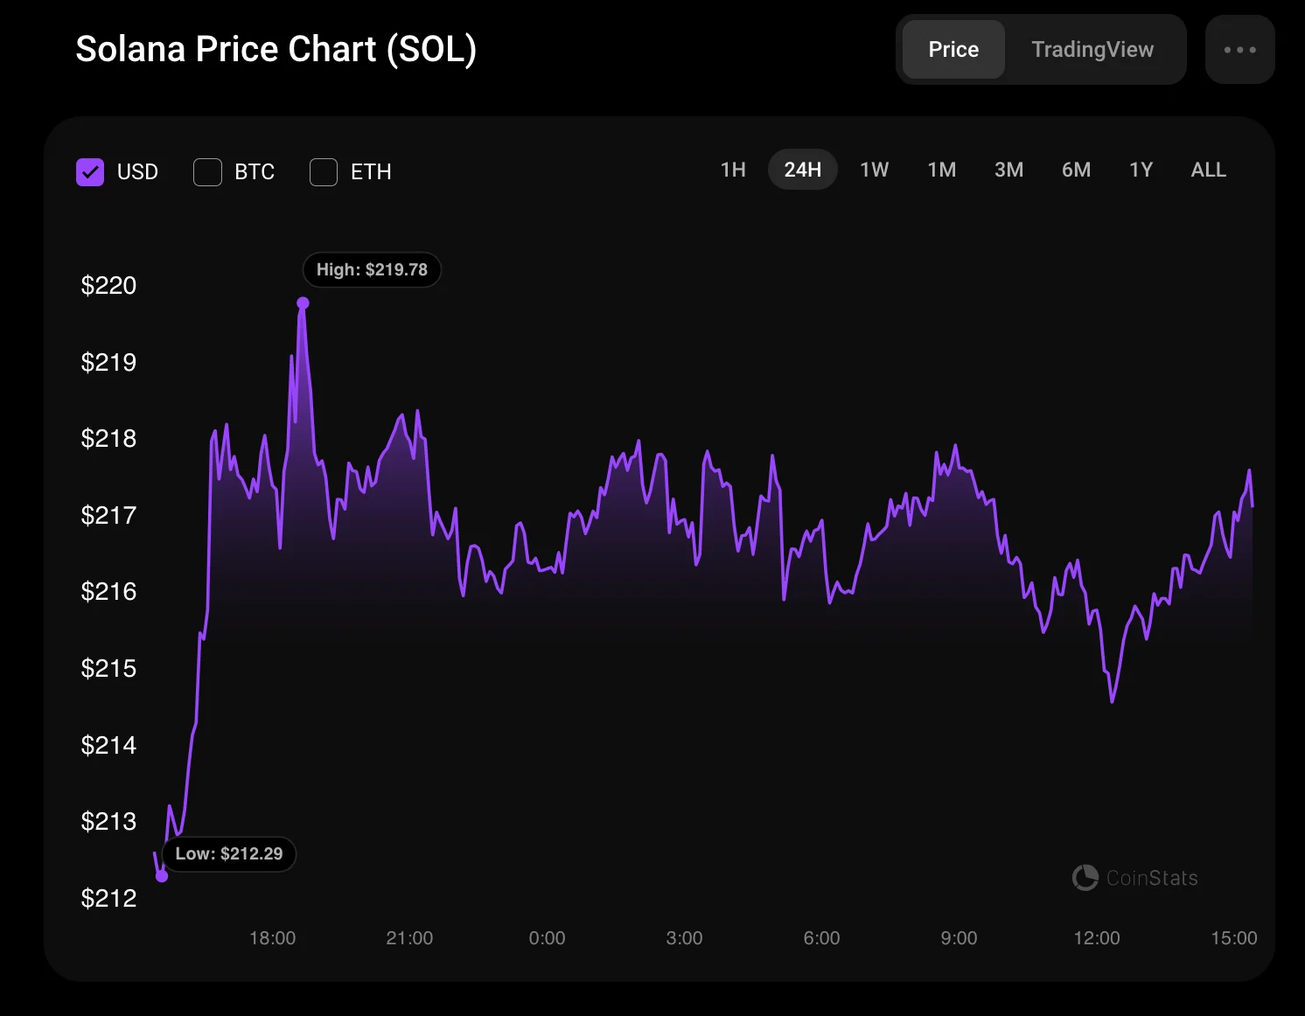Display the 1Y price history
1305x1016 pixels.
(1141, 170)
